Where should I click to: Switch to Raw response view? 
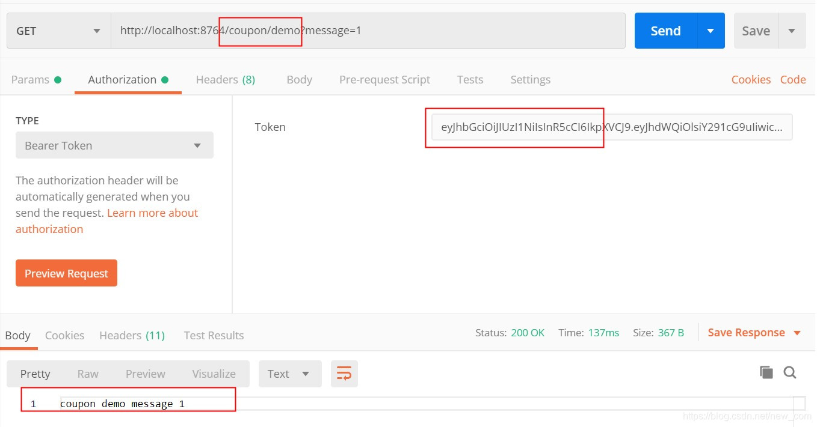[88, 374]
